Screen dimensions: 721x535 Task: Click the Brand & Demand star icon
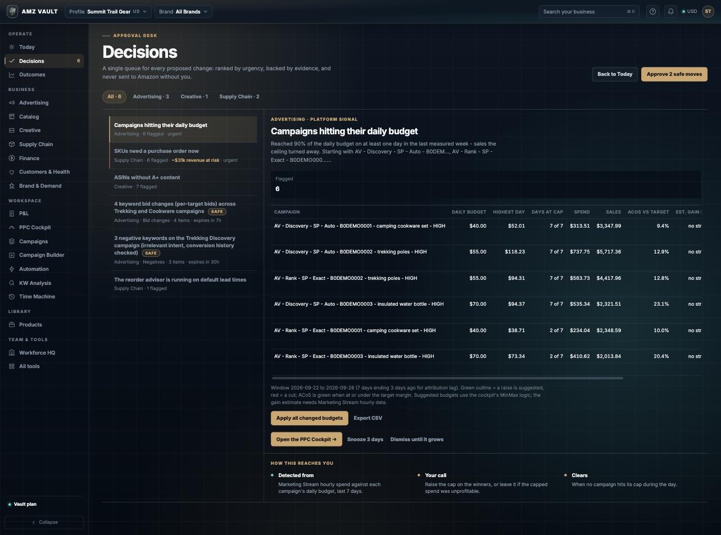12,186
